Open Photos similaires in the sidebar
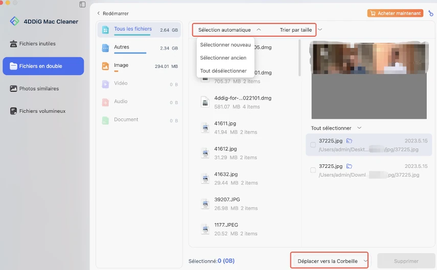Screen dimensions: 437x270 click(x=43, y=88)
